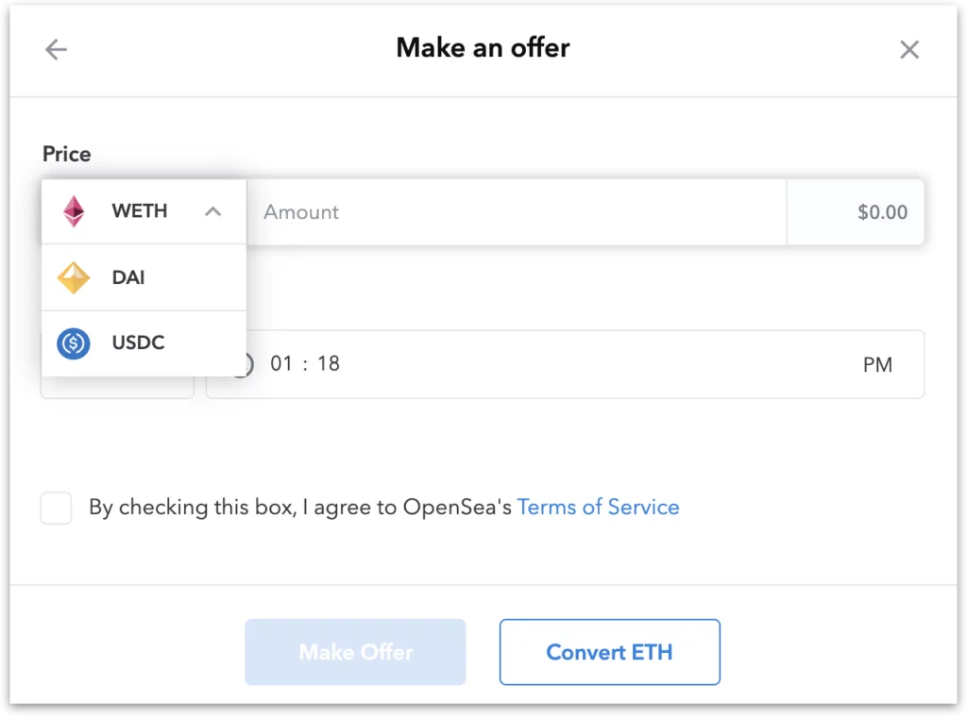Choose USDC from the currency list
The width and height of the screenshot is (967, 718).
point(144,343)
